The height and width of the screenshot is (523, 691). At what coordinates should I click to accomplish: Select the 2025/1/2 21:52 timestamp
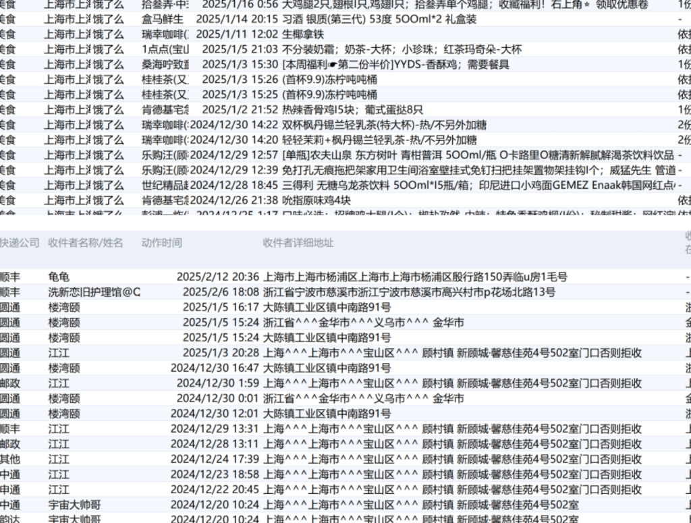click(x=240, y=110)
